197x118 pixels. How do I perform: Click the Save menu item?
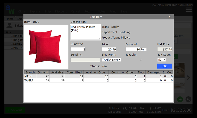click(x=124, y=11)
